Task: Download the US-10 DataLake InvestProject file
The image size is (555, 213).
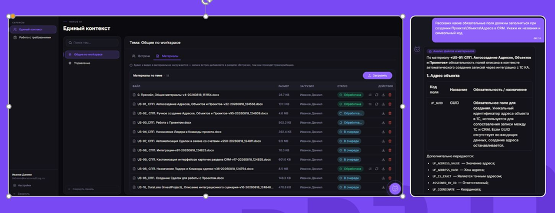Action: pyautogui.click(x=383, y=187)
